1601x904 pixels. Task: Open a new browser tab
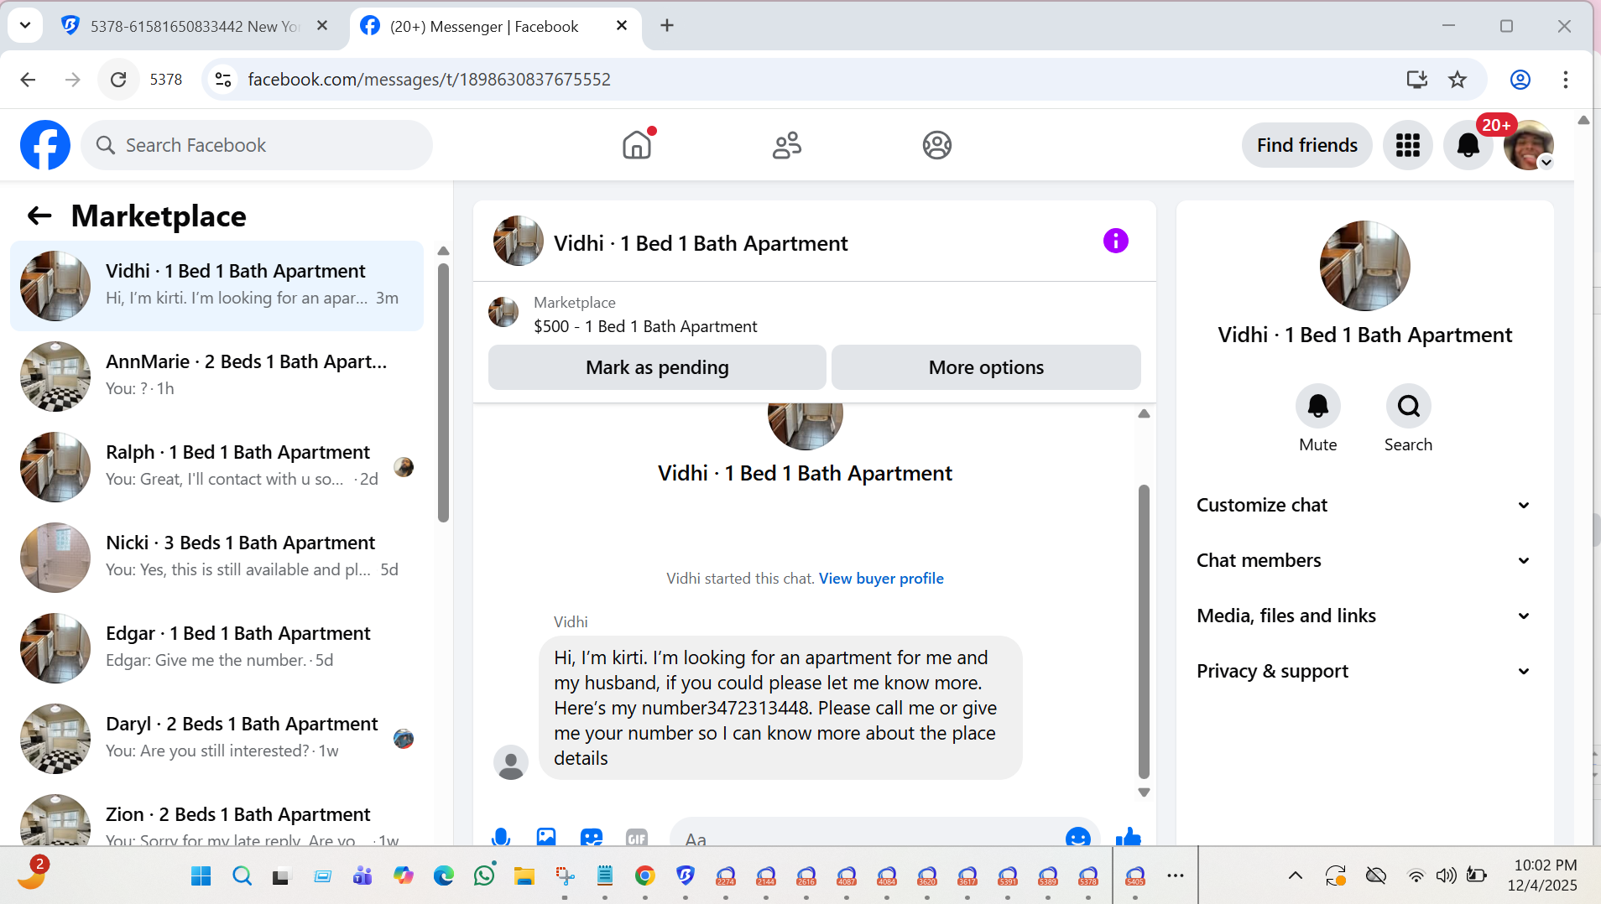point(667,26)
